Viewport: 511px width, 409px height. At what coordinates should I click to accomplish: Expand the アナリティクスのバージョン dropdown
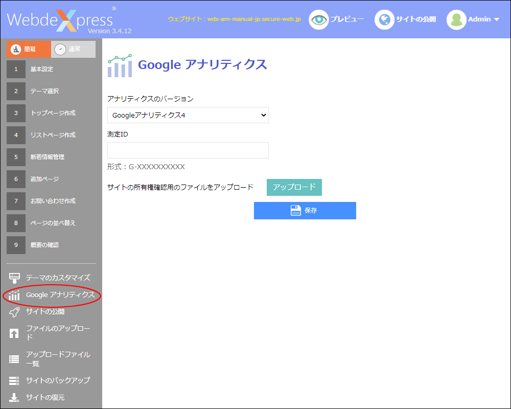pos(188,115)
